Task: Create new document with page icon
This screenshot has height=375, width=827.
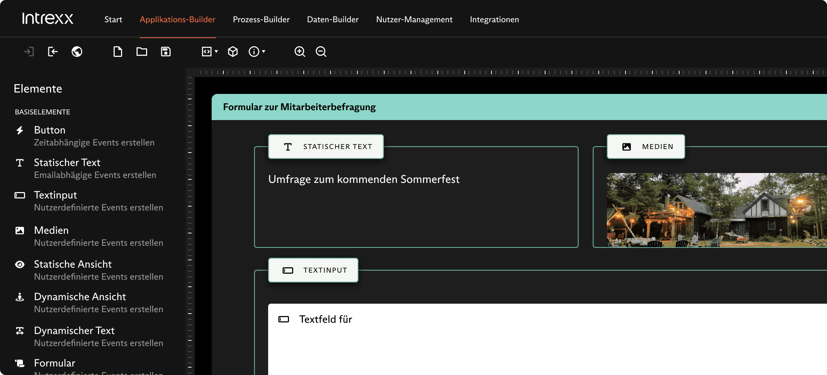Action: (x=118, y=52)
